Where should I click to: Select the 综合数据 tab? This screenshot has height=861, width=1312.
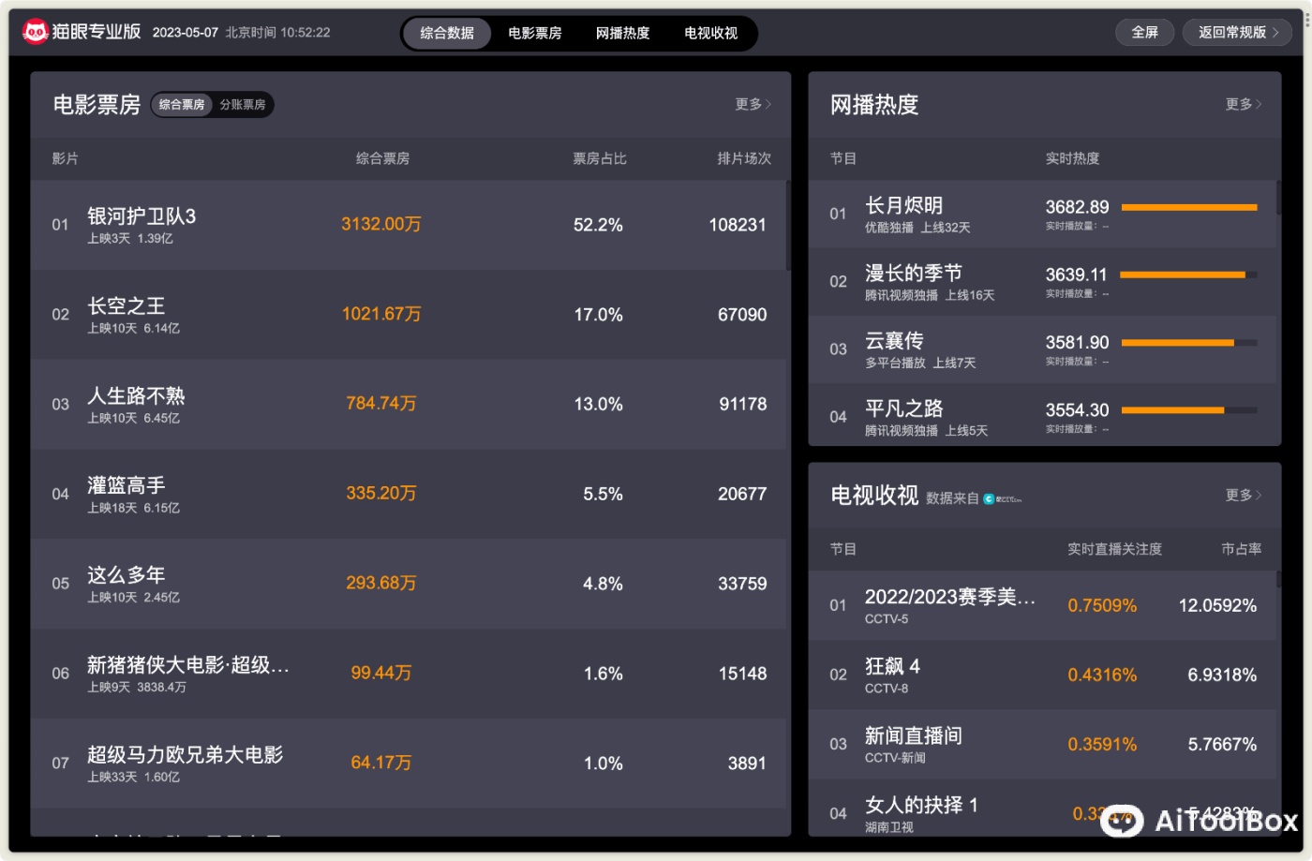tap(447, 33)
